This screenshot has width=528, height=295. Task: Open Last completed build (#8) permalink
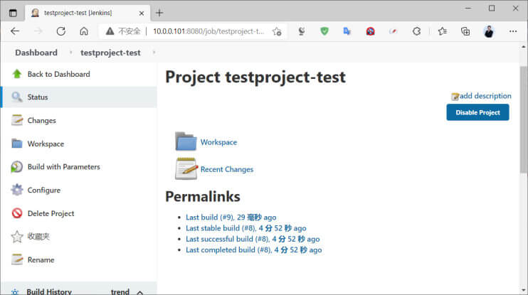[253, 250]
